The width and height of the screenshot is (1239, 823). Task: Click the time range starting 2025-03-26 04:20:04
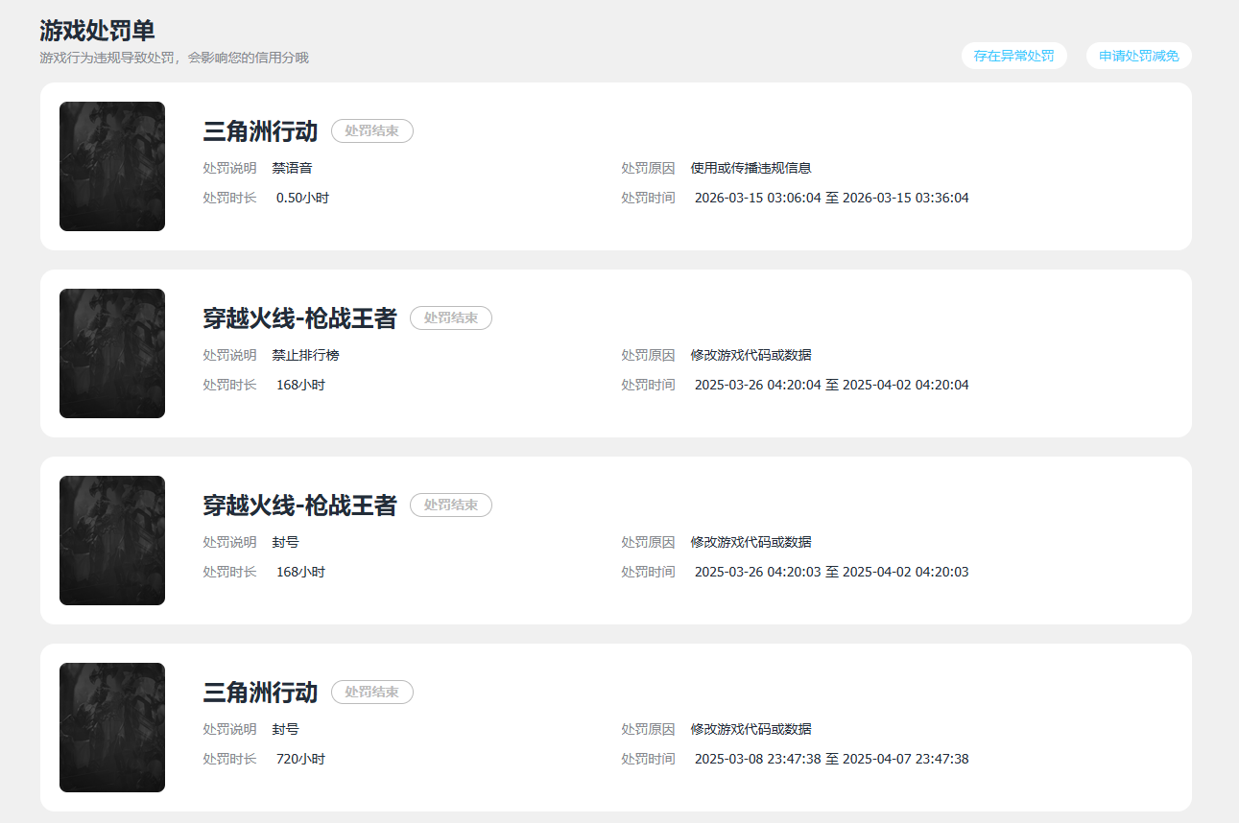coord(831,385)
